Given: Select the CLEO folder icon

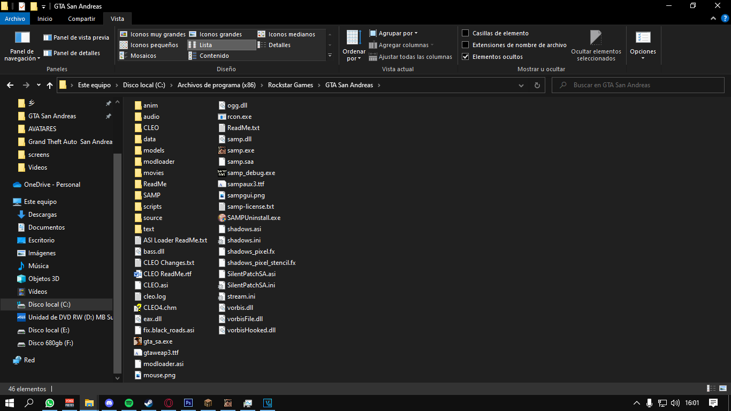Looking at the screenshot, I should coord(138,128).
